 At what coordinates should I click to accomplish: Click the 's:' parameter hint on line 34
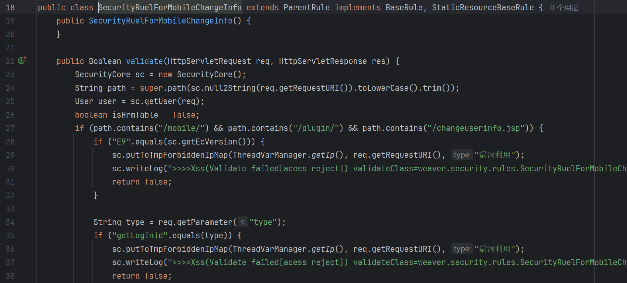(243, 222)
